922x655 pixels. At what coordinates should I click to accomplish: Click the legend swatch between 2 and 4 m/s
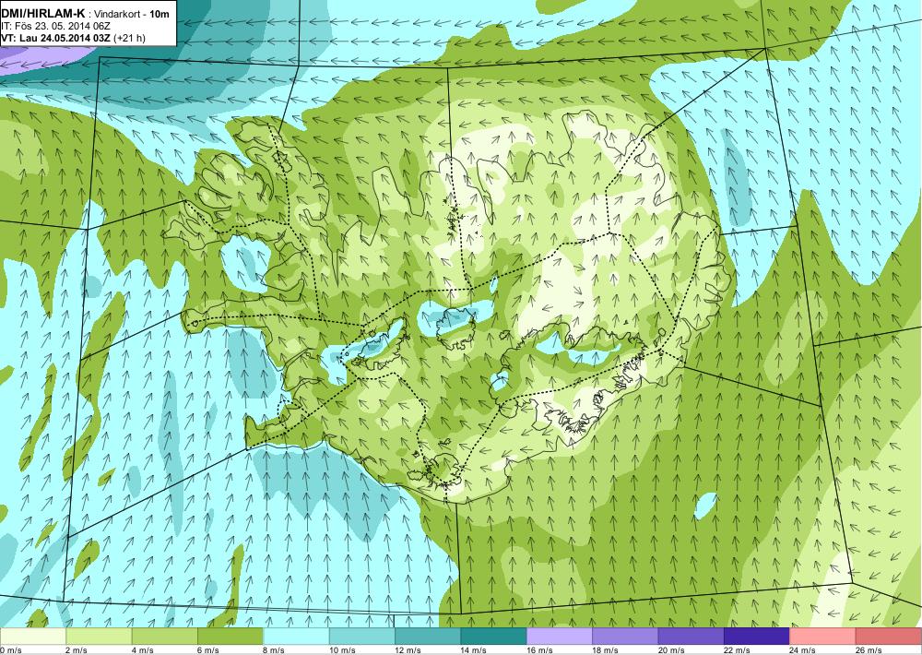99,637
